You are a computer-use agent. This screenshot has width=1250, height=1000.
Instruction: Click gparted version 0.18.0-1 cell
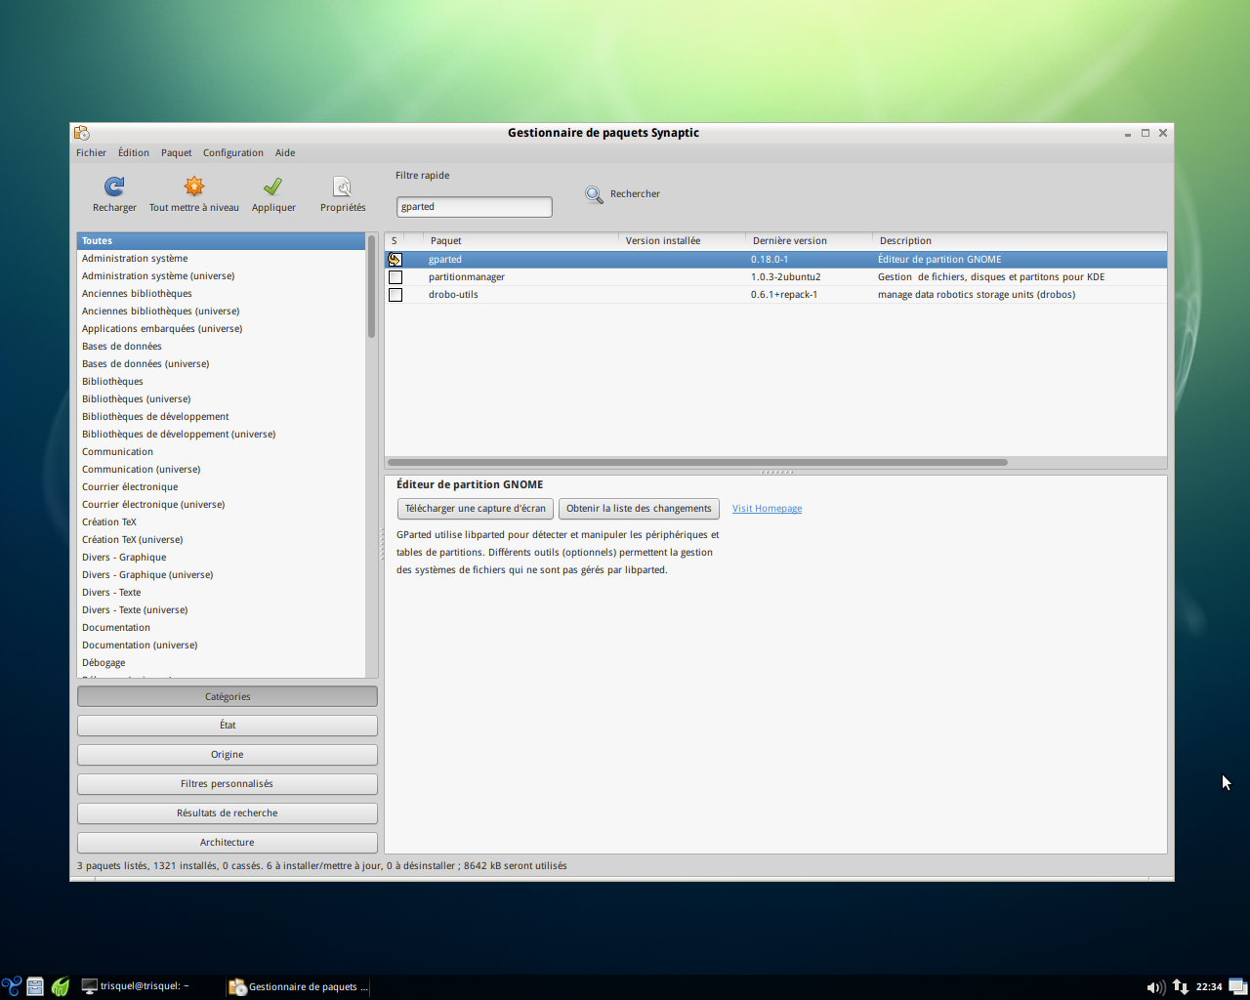[770, 260]
